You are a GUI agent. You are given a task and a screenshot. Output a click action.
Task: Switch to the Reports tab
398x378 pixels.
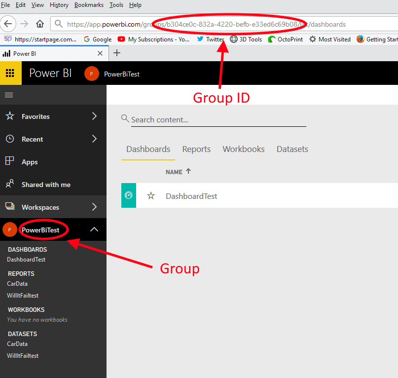point(196,149)
